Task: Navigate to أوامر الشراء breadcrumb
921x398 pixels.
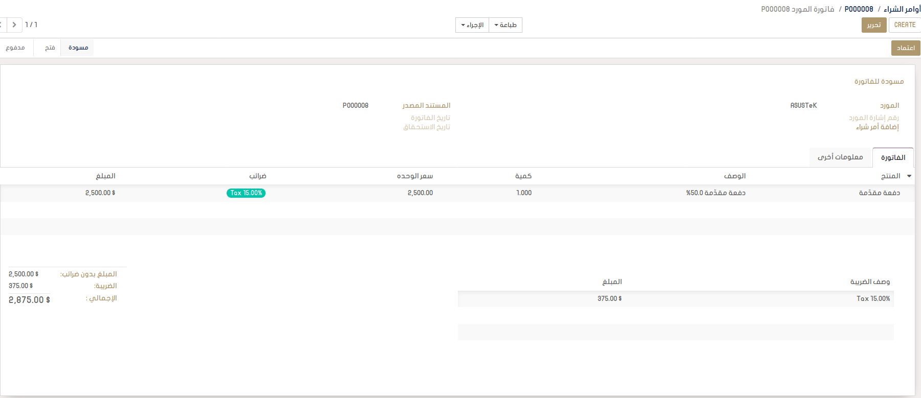Action: 902,9
